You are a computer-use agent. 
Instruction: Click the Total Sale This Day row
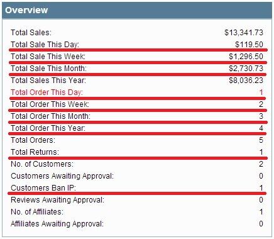137,45
